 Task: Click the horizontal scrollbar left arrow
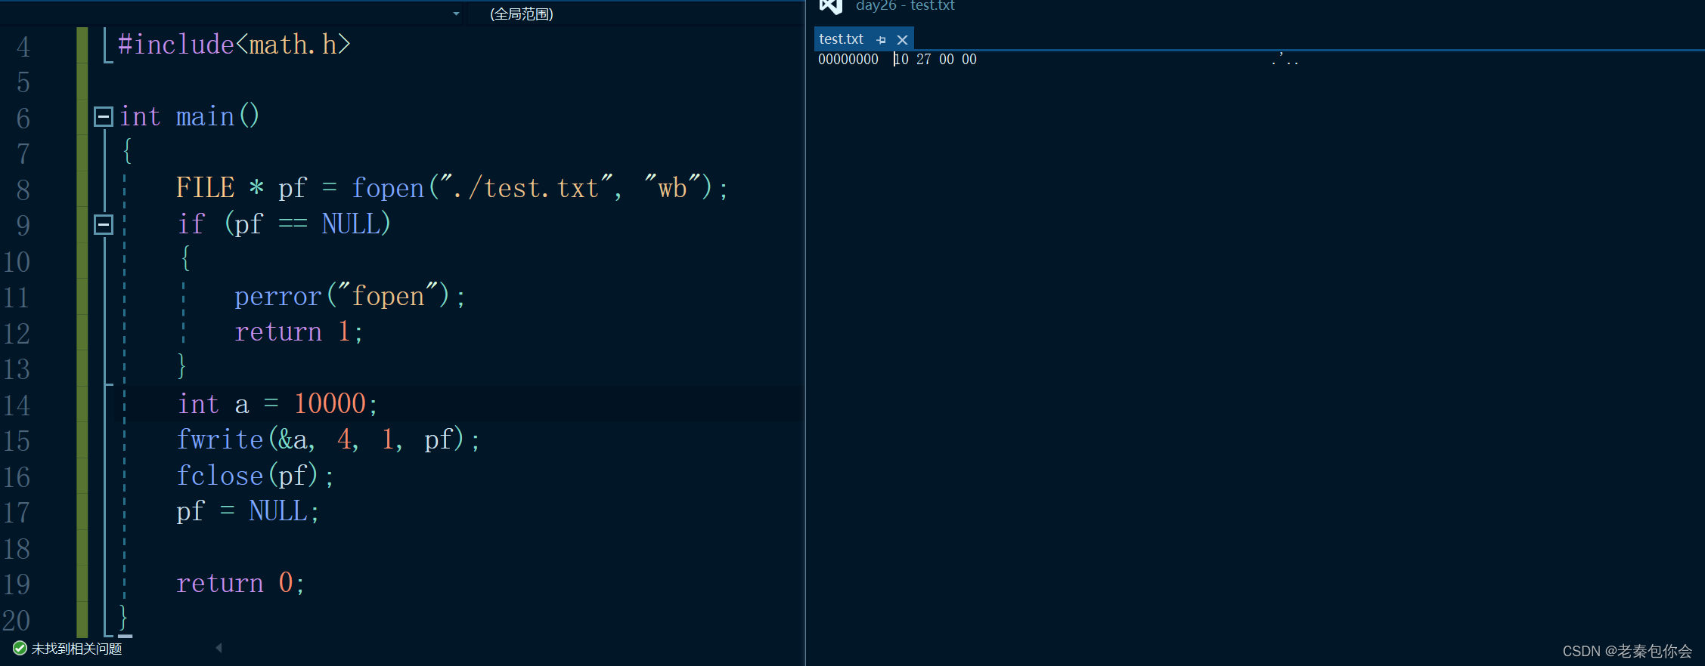click(x=219, y=648)
